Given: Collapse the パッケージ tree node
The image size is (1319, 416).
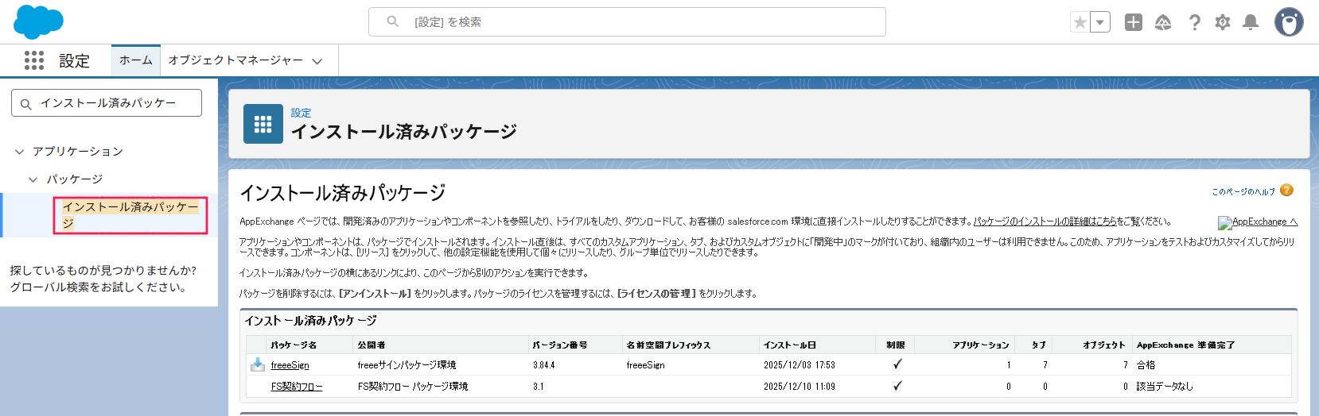Looking at the screenshot, I should 33,179.
